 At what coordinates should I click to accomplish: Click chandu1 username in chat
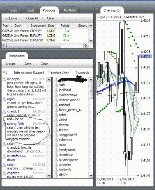pyautogui.click(x=13, y=111)
